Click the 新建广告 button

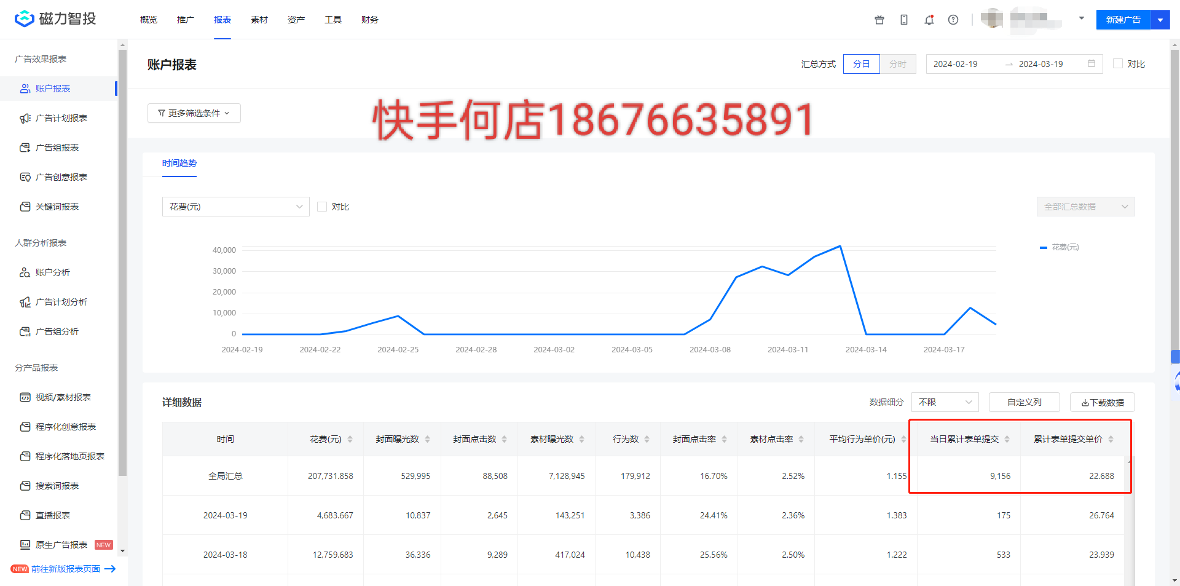click(x=1123, y=20)
